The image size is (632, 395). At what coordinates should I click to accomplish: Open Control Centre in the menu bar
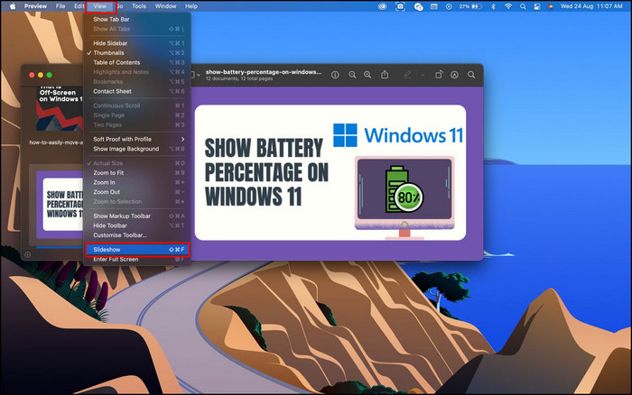[x=537, y=6]
